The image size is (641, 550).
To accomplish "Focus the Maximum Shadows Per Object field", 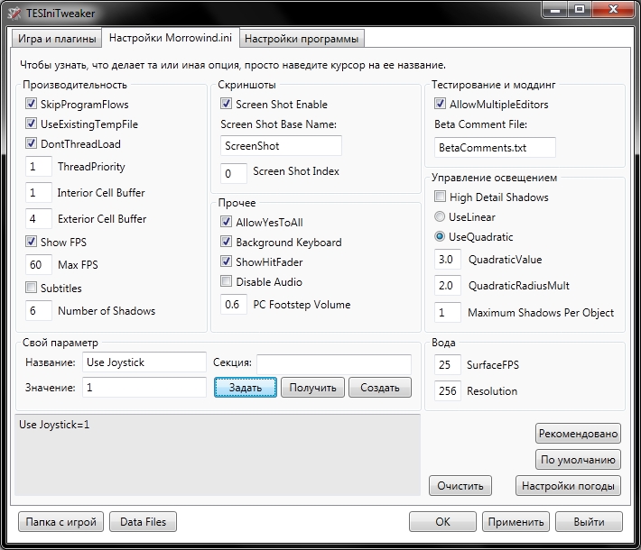I will pos(447,312).
